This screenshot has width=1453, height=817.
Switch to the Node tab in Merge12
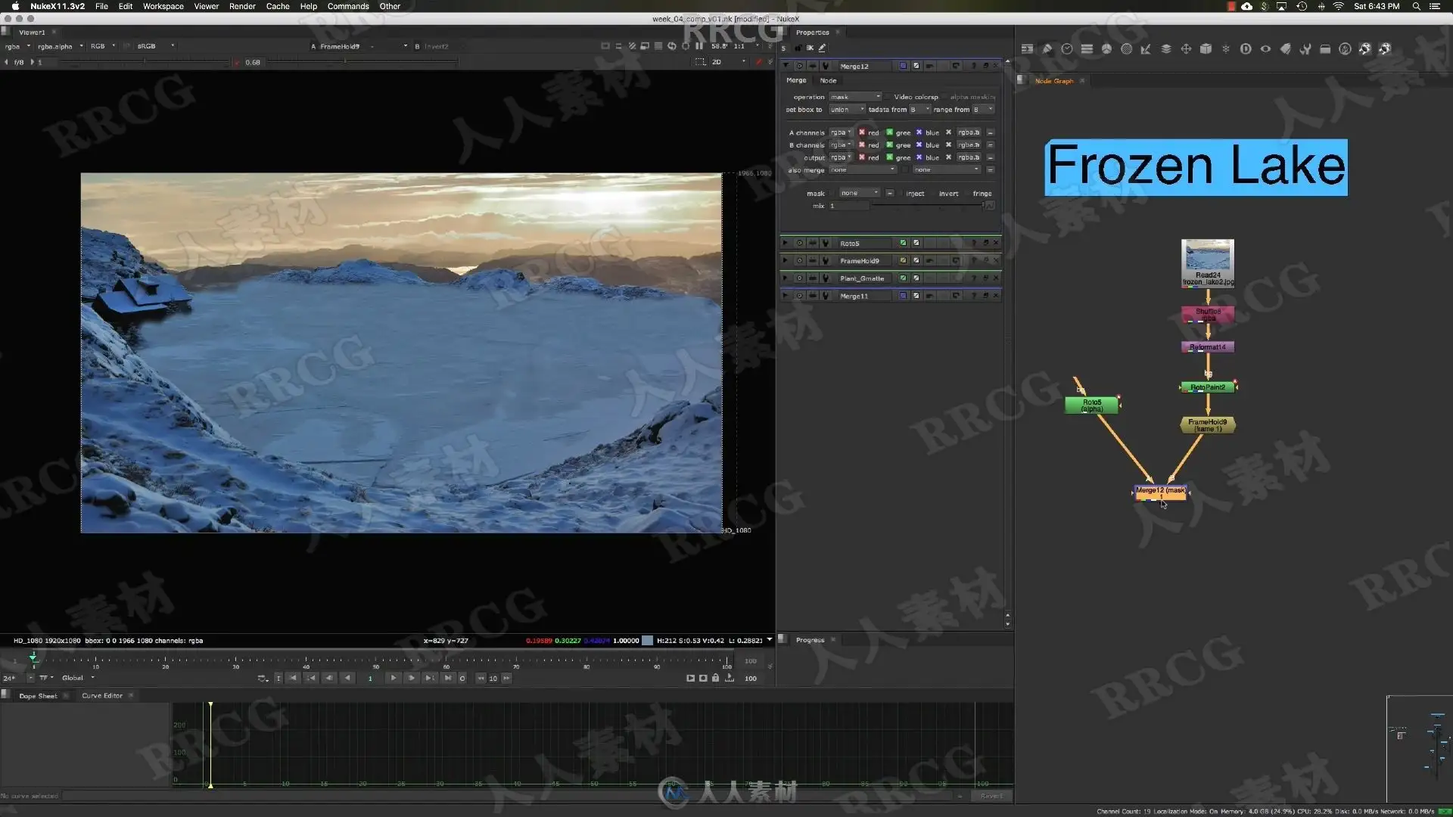828,80
